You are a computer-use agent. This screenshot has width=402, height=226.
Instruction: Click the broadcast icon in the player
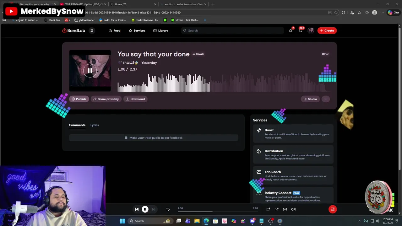click(285, 209)
